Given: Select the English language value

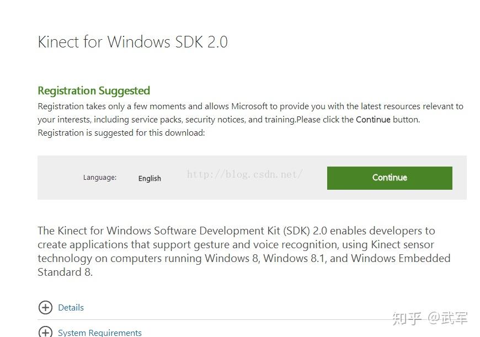Looking at the screenshot, I should click(x=150, y=178).
